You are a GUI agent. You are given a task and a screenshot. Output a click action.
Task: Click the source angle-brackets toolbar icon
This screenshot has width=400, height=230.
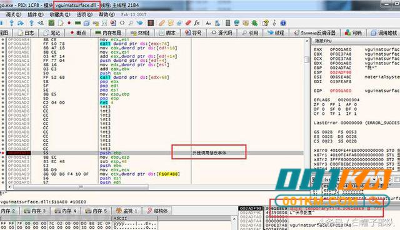pos(122,23)
